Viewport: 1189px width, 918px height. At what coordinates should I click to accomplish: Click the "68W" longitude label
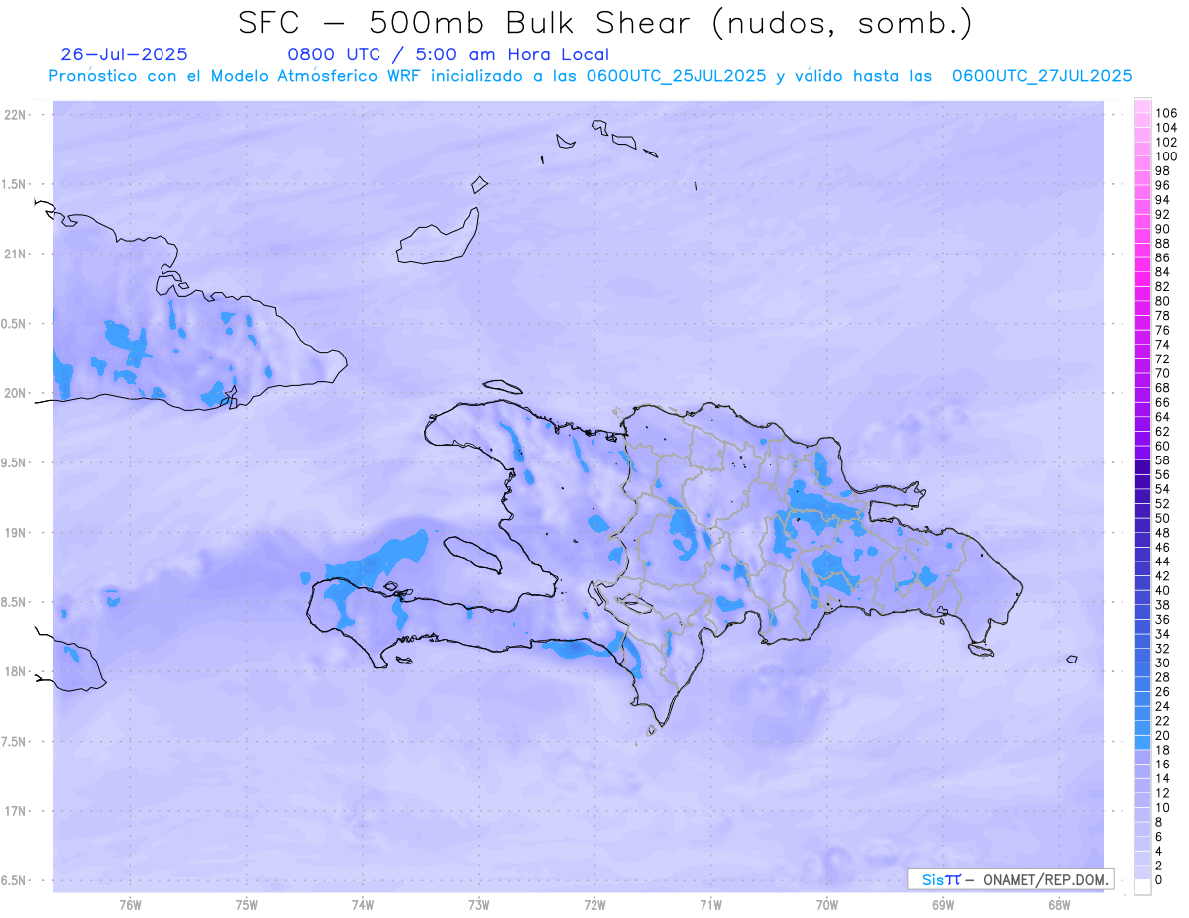click(1059, 905)
